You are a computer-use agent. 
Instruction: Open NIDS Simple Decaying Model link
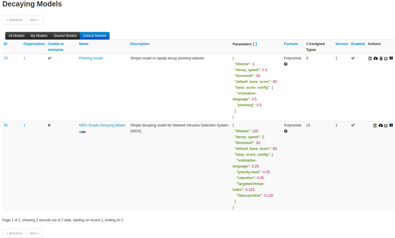(102, 125)
